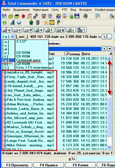This screenshot has width=115, height=168.
Task: Click the green info circle icon
Action: pos(4,22)
